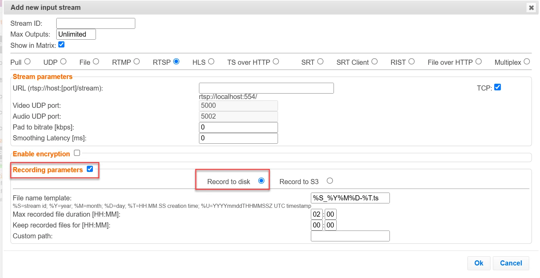Focus the RTSP URL input field

coord(266,88)
